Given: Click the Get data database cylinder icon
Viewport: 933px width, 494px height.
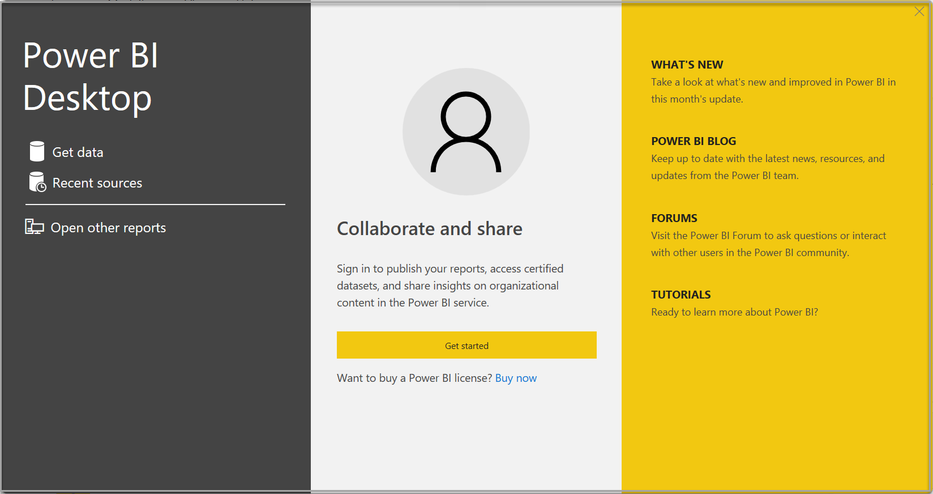Looking at the screenshot, I should click(37, 152).
